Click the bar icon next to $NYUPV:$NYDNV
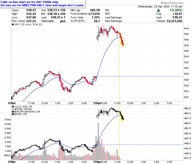The image size is (195, 164). pos(13,112)
